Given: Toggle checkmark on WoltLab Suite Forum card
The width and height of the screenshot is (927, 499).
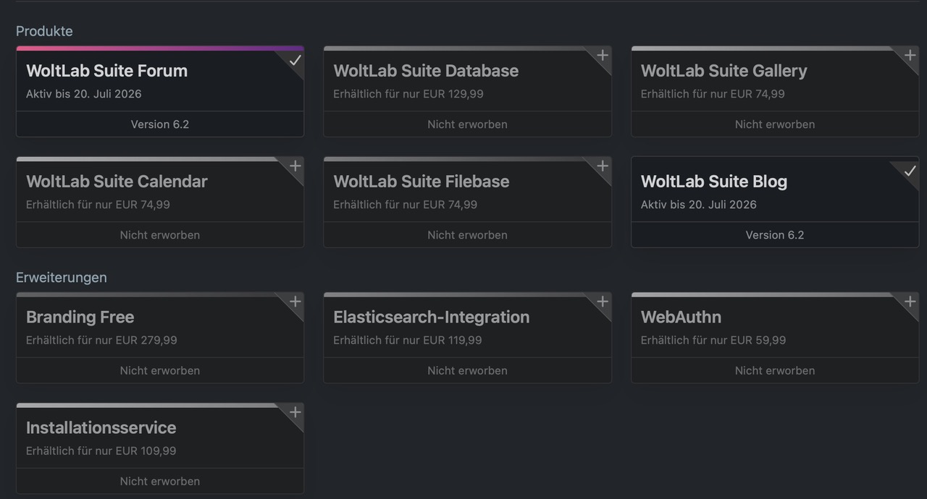Looking at the screenshot, I should (295, 61).
